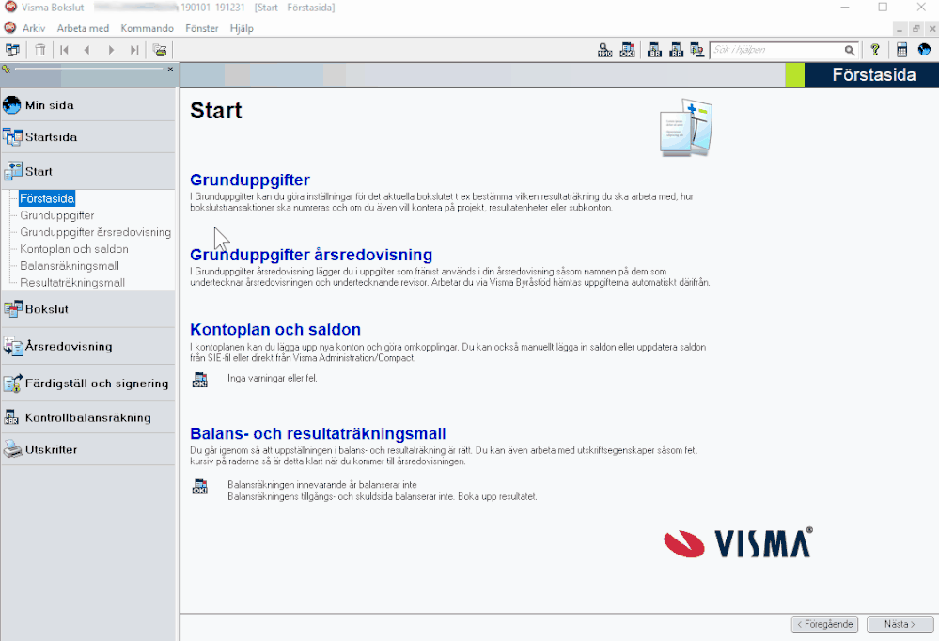Close the left navigation panel with X
This screenshot has width=939, height=641.
170,70
